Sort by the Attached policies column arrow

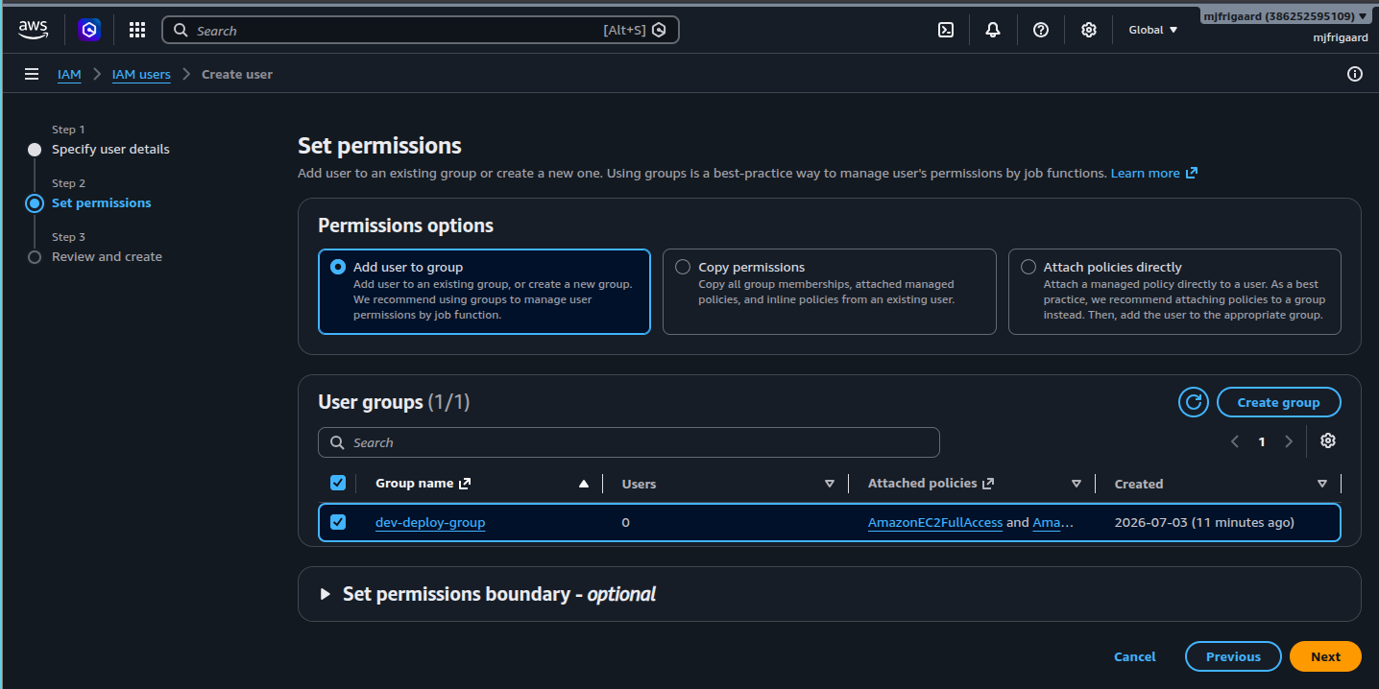pyautogui.click(x=1077, y=484)
